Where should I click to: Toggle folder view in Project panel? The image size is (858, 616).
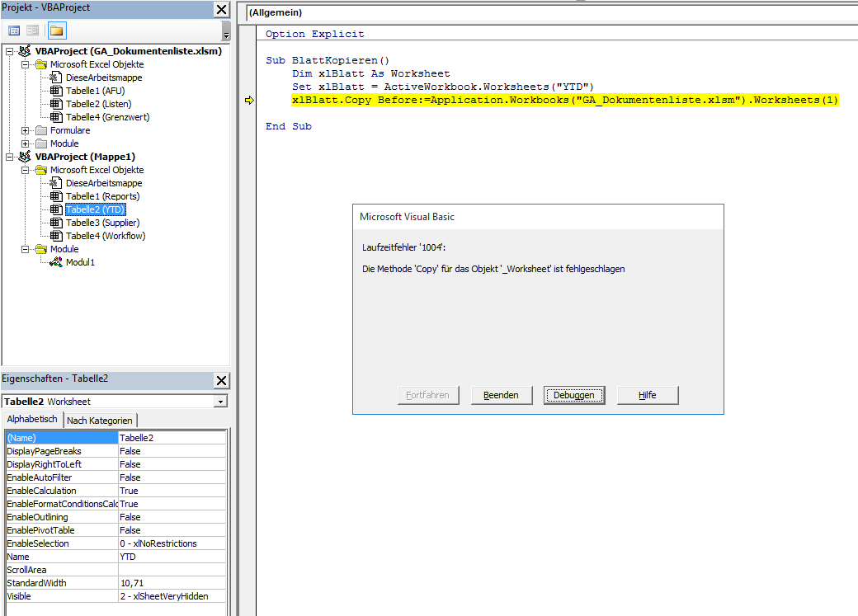pos(56,31)
